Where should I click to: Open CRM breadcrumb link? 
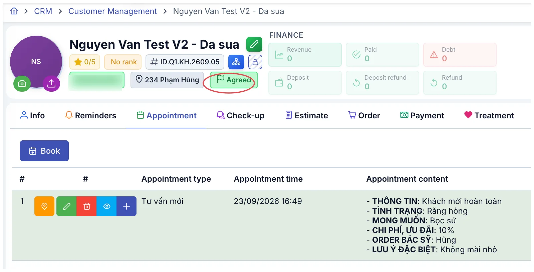(43, 11)
